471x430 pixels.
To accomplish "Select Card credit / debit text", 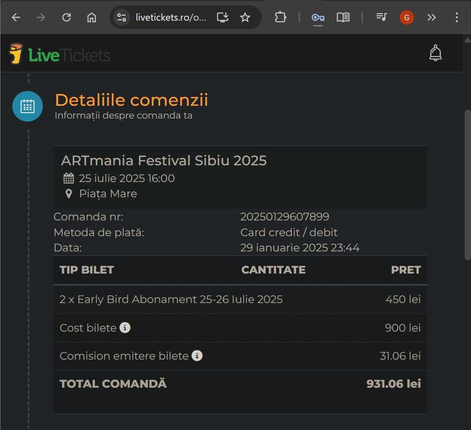I will click(x=289, y=232).
